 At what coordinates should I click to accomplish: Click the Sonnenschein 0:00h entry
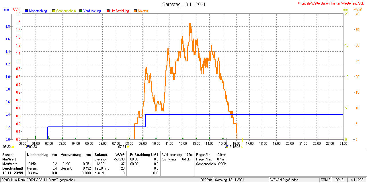pos(211,164)
